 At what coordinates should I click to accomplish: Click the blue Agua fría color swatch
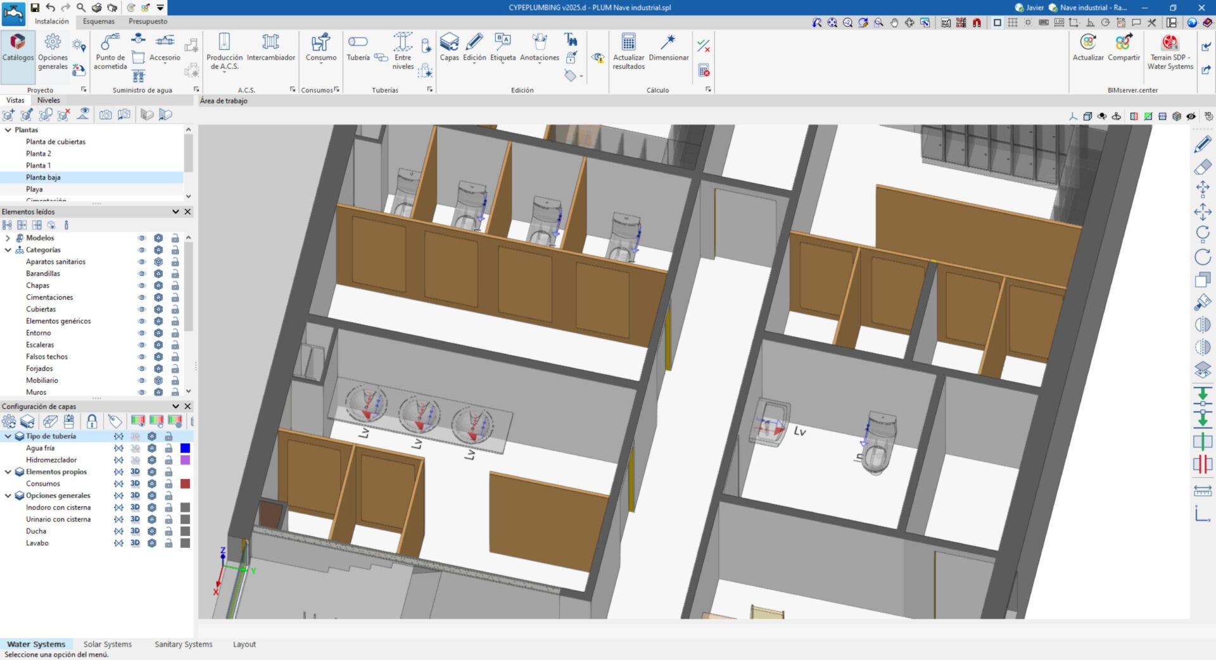(185, 448)
